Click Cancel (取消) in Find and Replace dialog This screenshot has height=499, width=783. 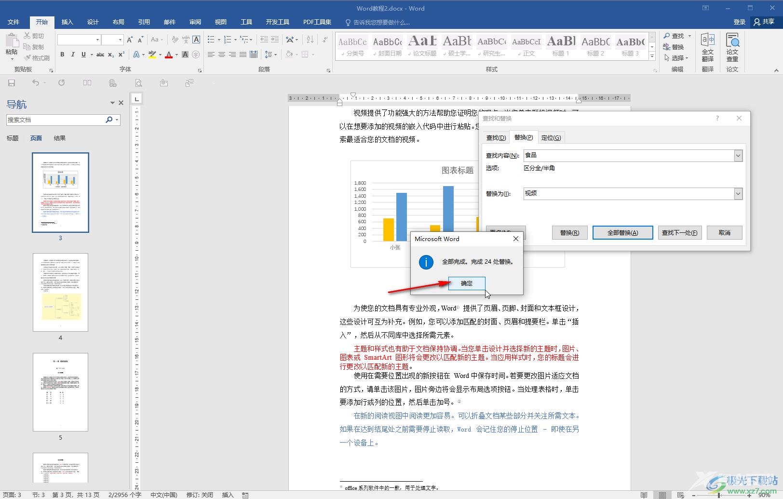click(x=724, y=233)
